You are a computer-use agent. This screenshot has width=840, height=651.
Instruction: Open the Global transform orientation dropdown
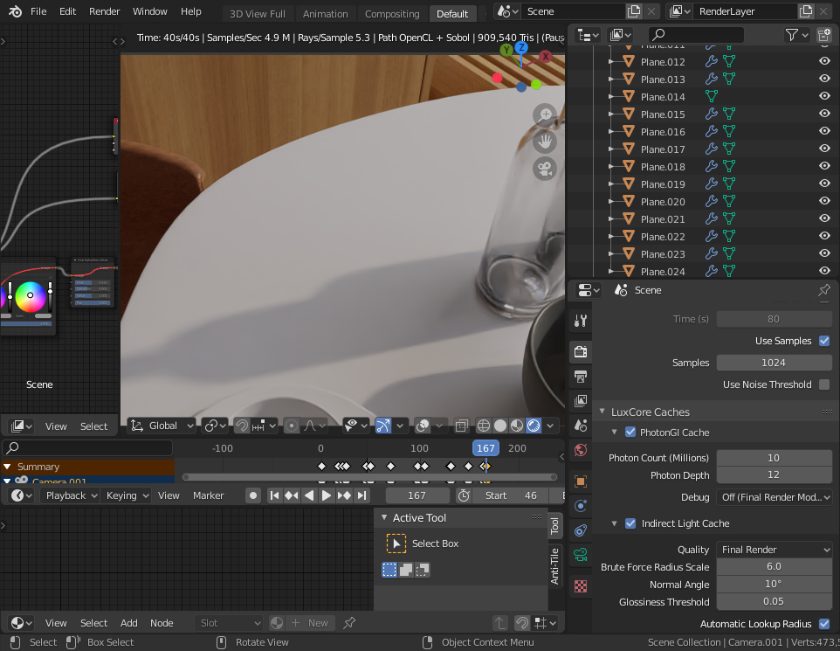pos(162,426)
